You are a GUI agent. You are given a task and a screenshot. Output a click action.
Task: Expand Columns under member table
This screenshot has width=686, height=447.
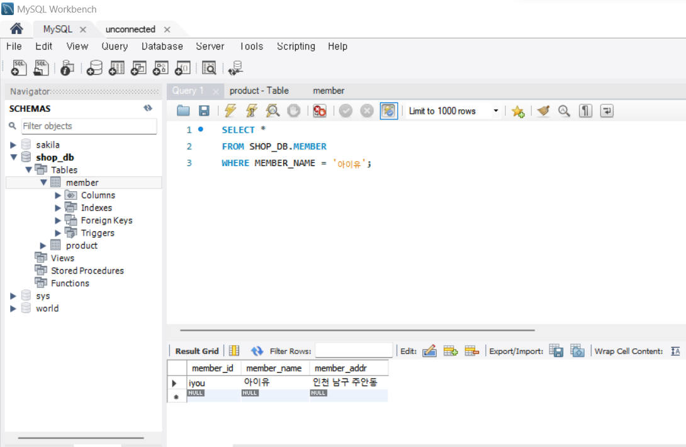[x=58, y=196]
